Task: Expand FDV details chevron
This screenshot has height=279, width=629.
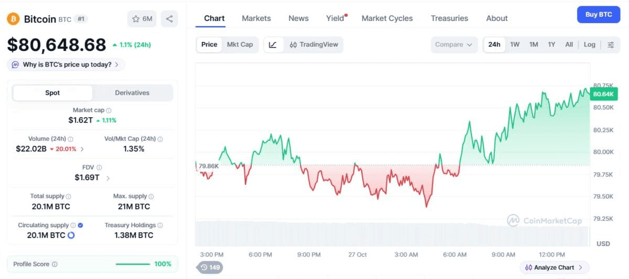Action: [x=108, y=178]
